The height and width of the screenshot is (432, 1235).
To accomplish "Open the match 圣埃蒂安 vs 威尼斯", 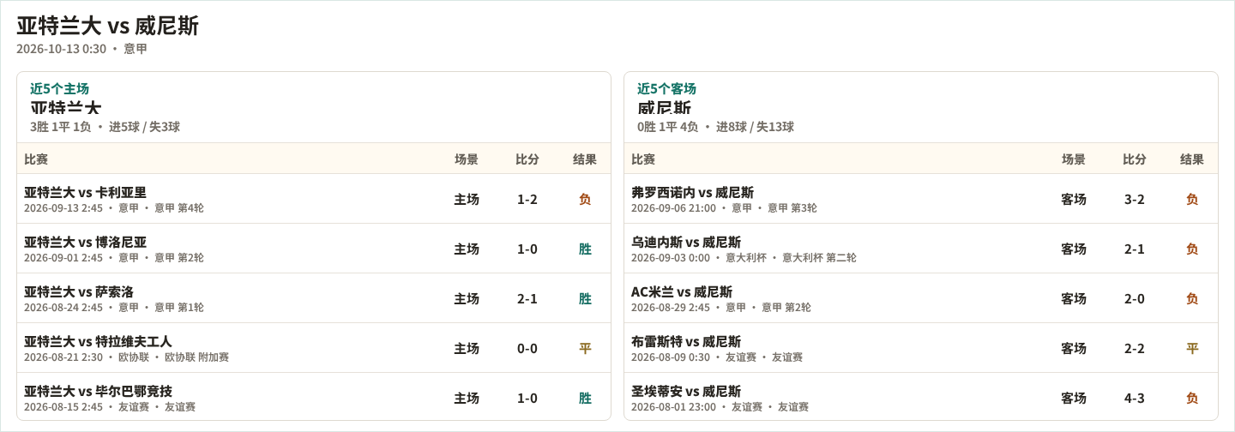I will (686, 391).
